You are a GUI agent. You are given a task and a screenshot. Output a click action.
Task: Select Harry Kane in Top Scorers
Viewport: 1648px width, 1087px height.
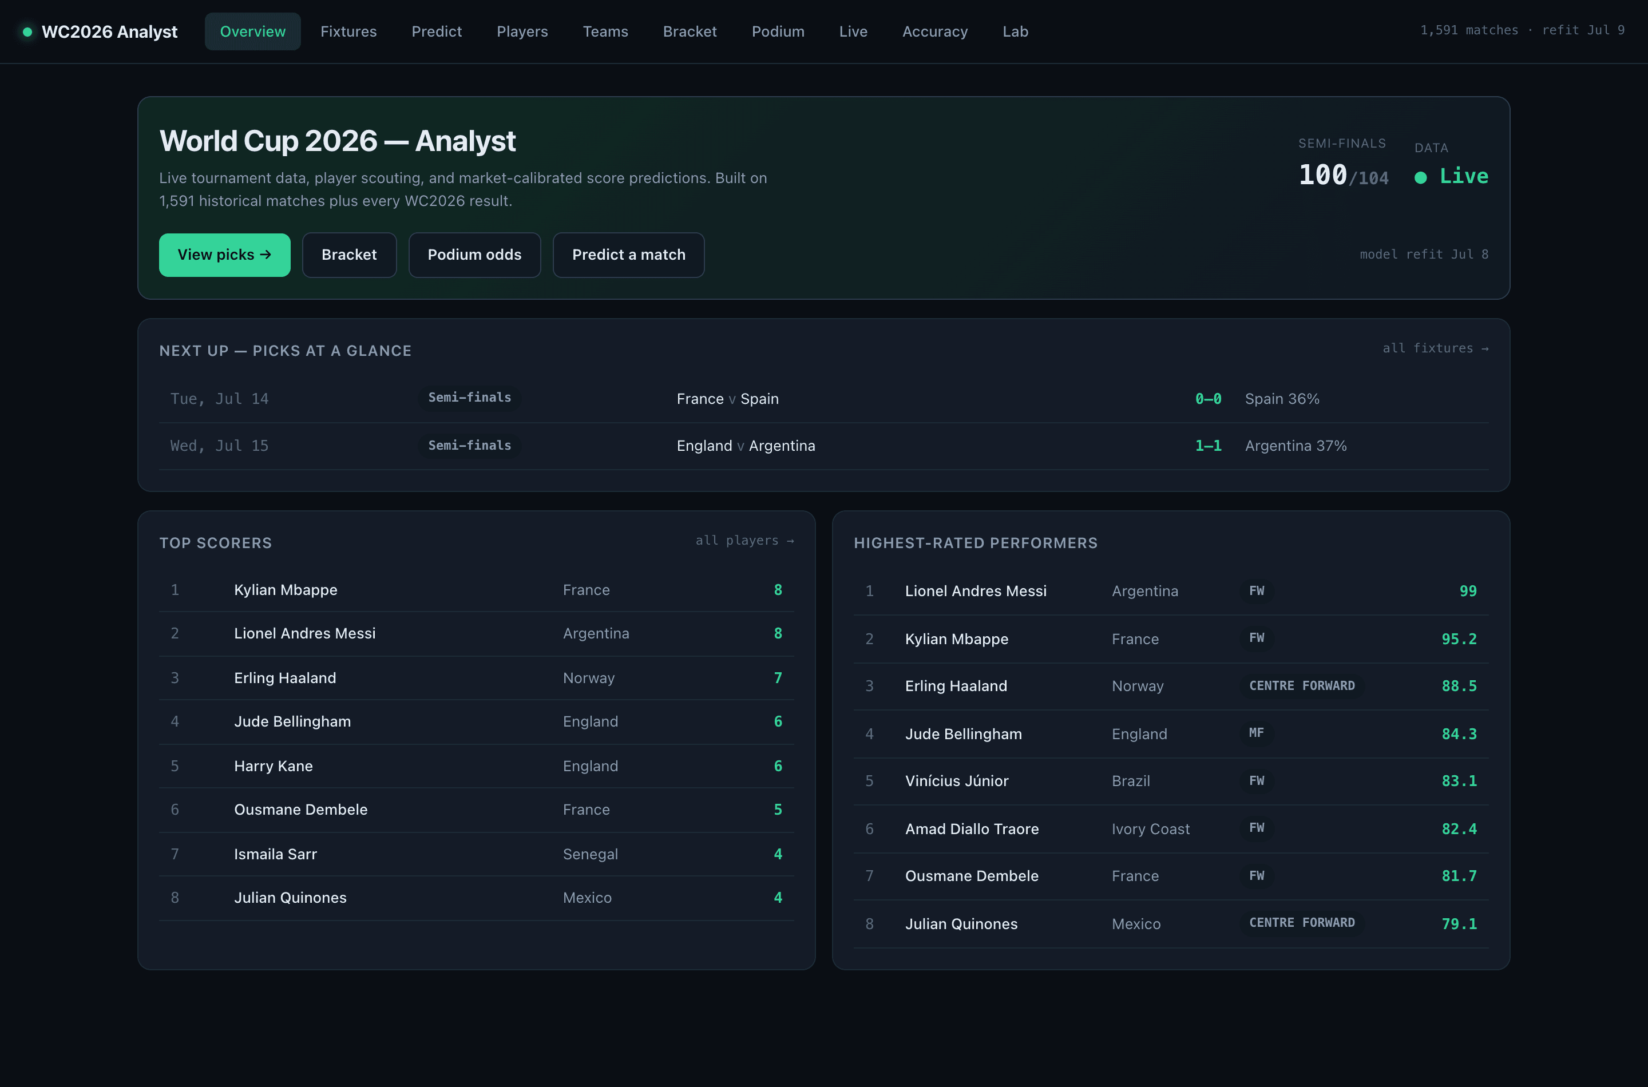(476, 766)
